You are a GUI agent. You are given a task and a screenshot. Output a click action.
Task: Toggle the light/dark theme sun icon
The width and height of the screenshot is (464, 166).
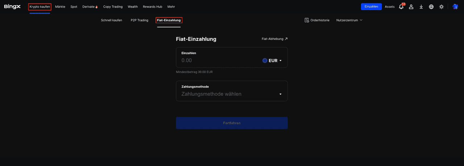tap(441, 7)
